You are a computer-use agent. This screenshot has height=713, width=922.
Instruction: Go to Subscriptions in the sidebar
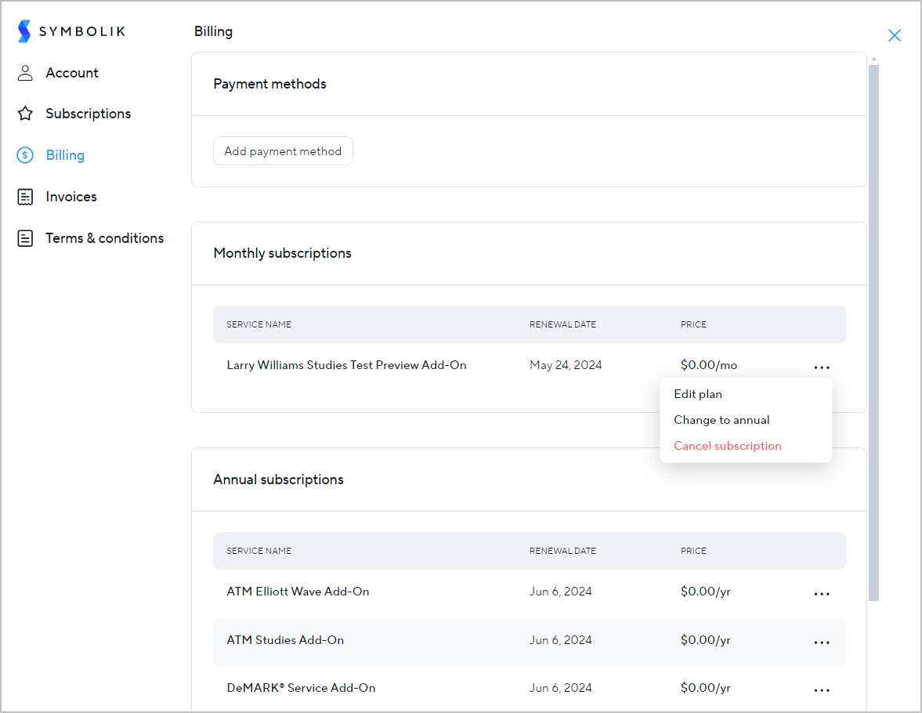tap(89, 114)
